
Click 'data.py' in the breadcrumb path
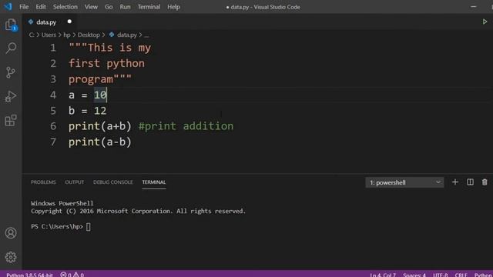(126, 35)
